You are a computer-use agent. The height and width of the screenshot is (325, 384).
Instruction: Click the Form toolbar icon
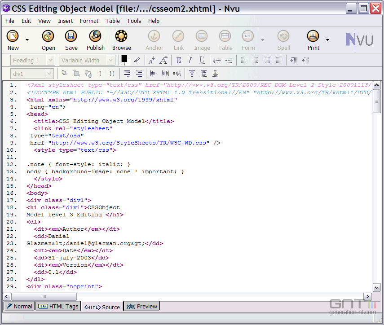click(248, 36)
